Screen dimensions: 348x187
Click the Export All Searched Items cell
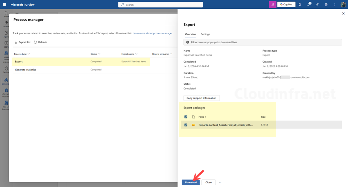pos(134,61)
